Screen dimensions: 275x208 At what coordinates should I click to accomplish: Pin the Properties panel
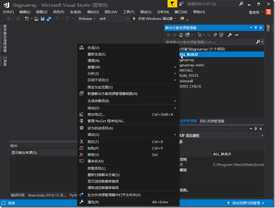pyautogui.click(x=256, y=129)
